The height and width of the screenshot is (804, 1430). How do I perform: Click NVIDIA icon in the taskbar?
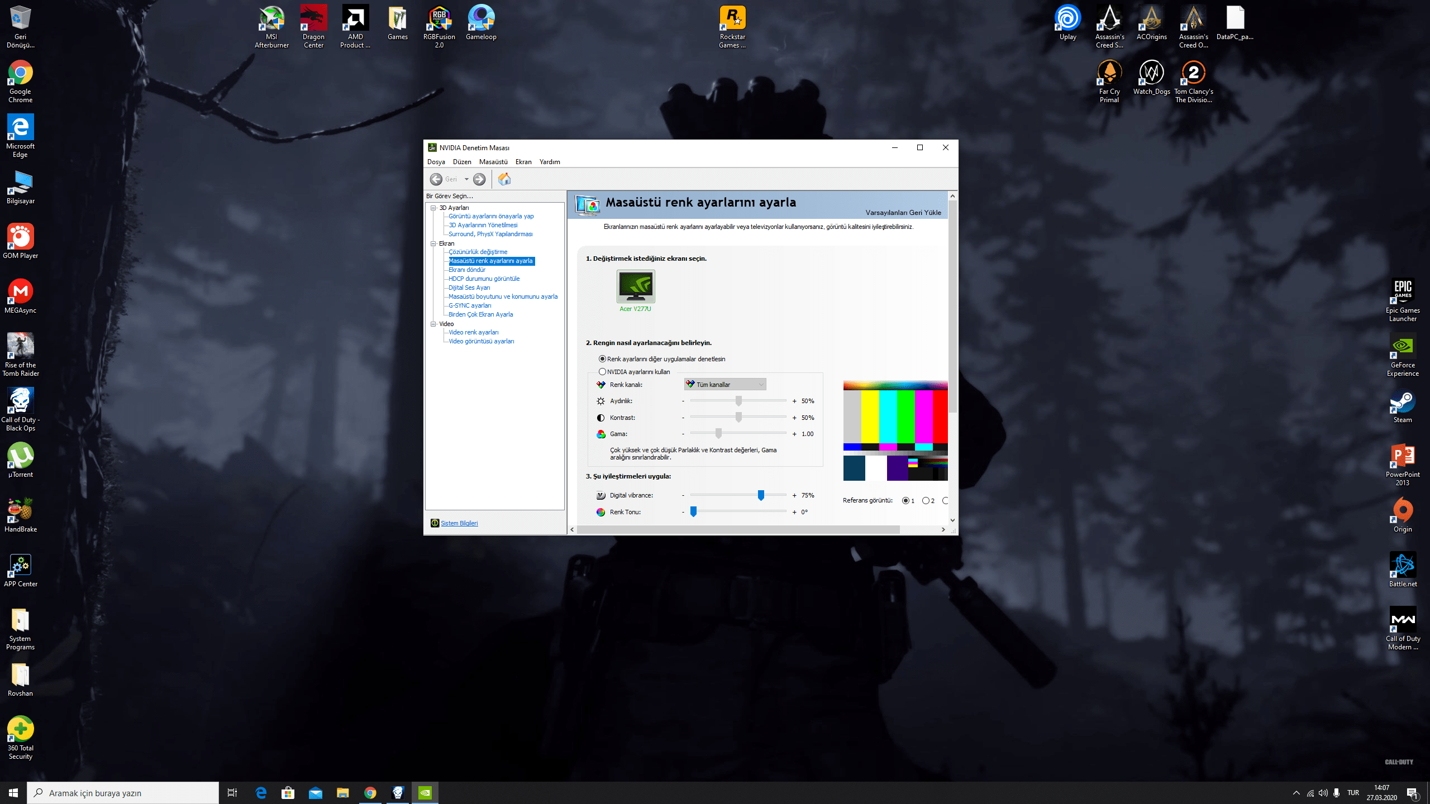pyautogui.click(x=425, y=793)
